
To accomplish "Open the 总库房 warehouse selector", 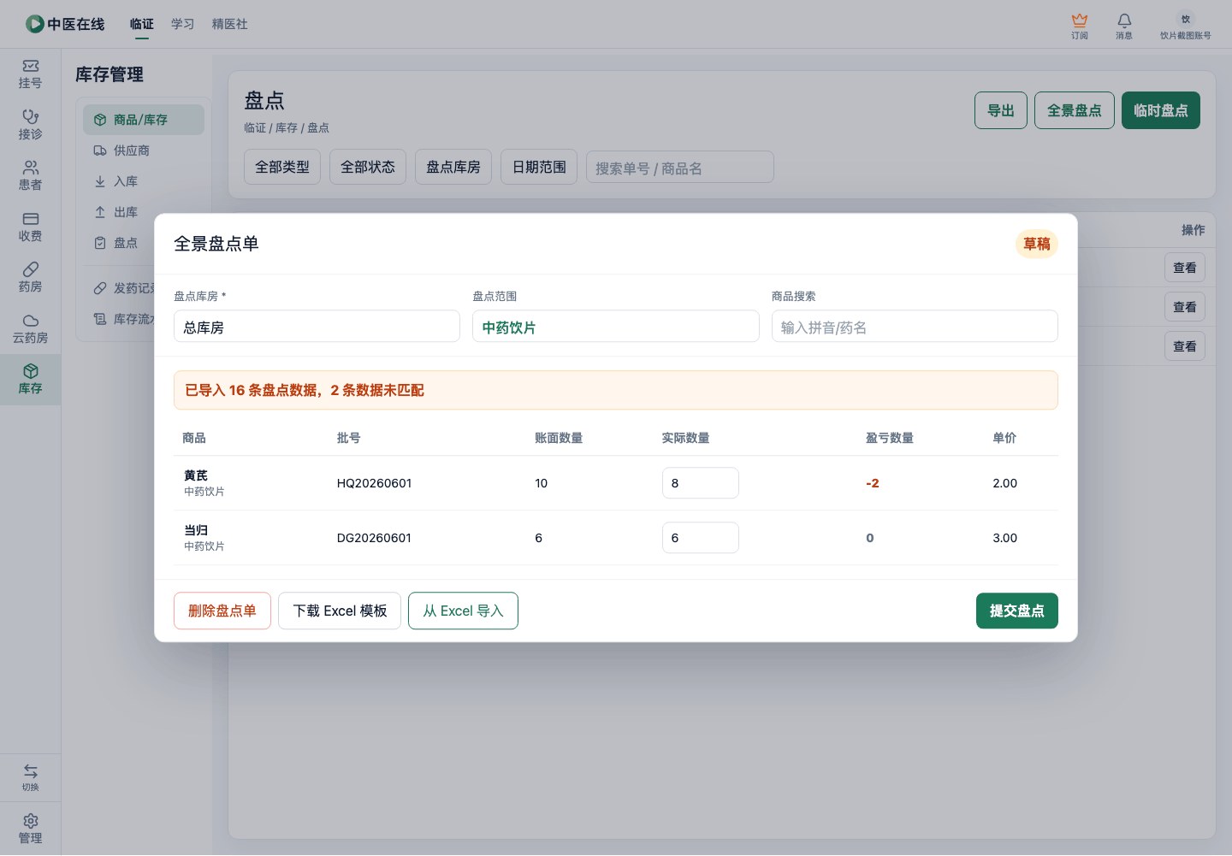I will (317, 327).
